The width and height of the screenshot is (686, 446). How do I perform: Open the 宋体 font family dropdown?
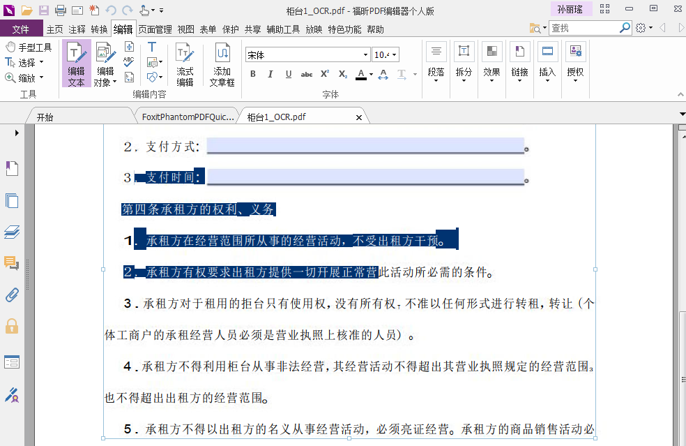365,54
